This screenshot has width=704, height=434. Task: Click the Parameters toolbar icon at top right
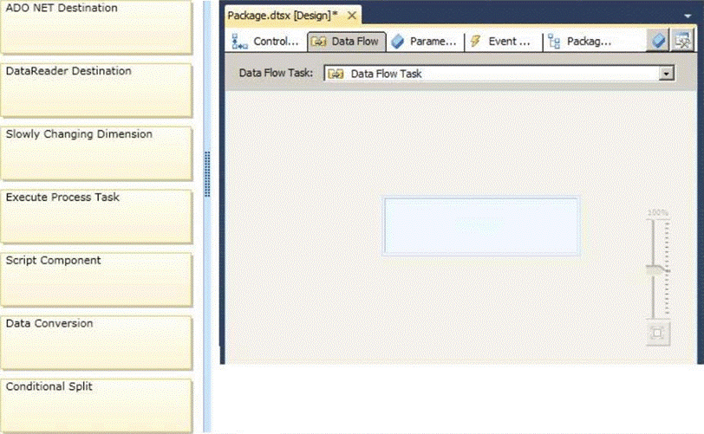(658, 41)
